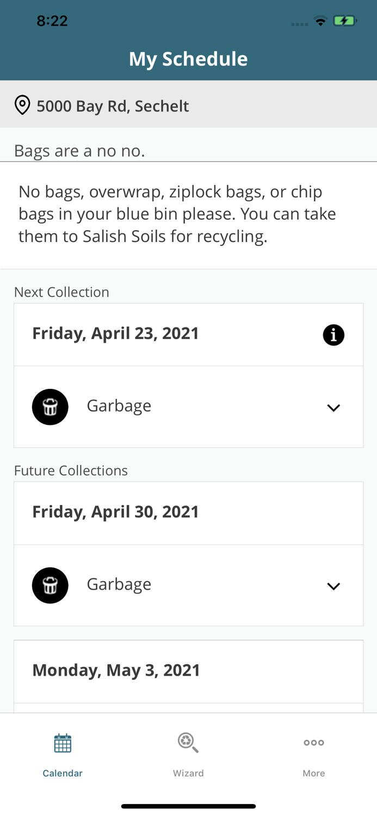
Task: Open the Wizard search tool
Action: pyautogui.click(x=188, y=743)
